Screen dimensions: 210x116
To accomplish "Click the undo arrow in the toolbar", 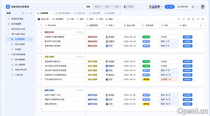I will tap(179, 19).
